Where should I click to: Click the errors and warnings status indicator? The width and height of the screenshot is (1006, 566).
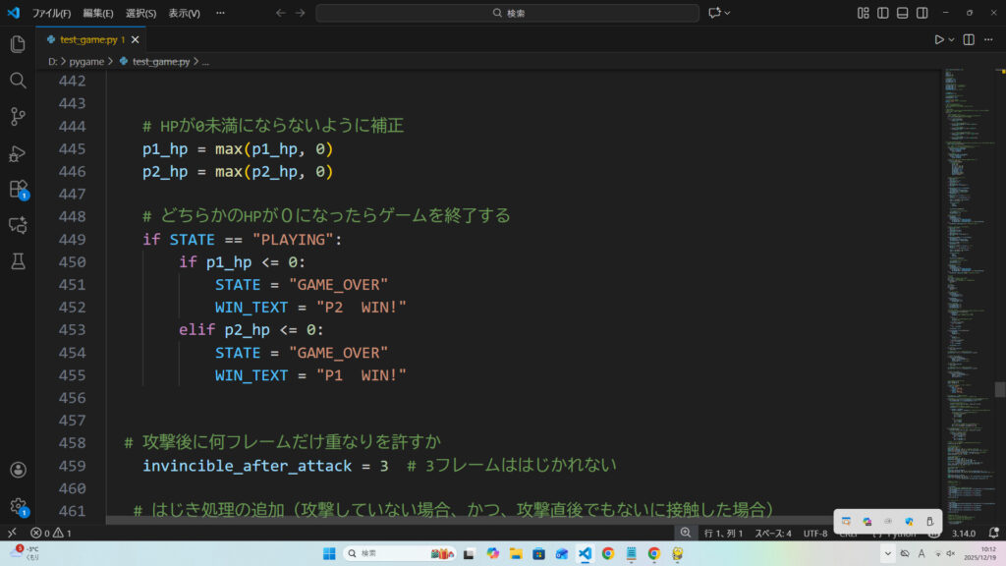(51, 533)
